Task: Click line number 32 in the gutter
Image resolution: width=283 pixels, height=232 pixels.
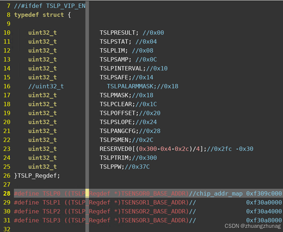Action: point(7,229)
